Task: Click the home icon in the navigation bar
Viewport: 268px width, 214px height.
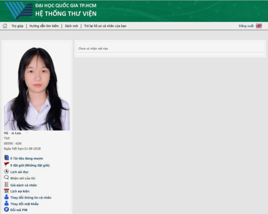Action: click(5, 26)
